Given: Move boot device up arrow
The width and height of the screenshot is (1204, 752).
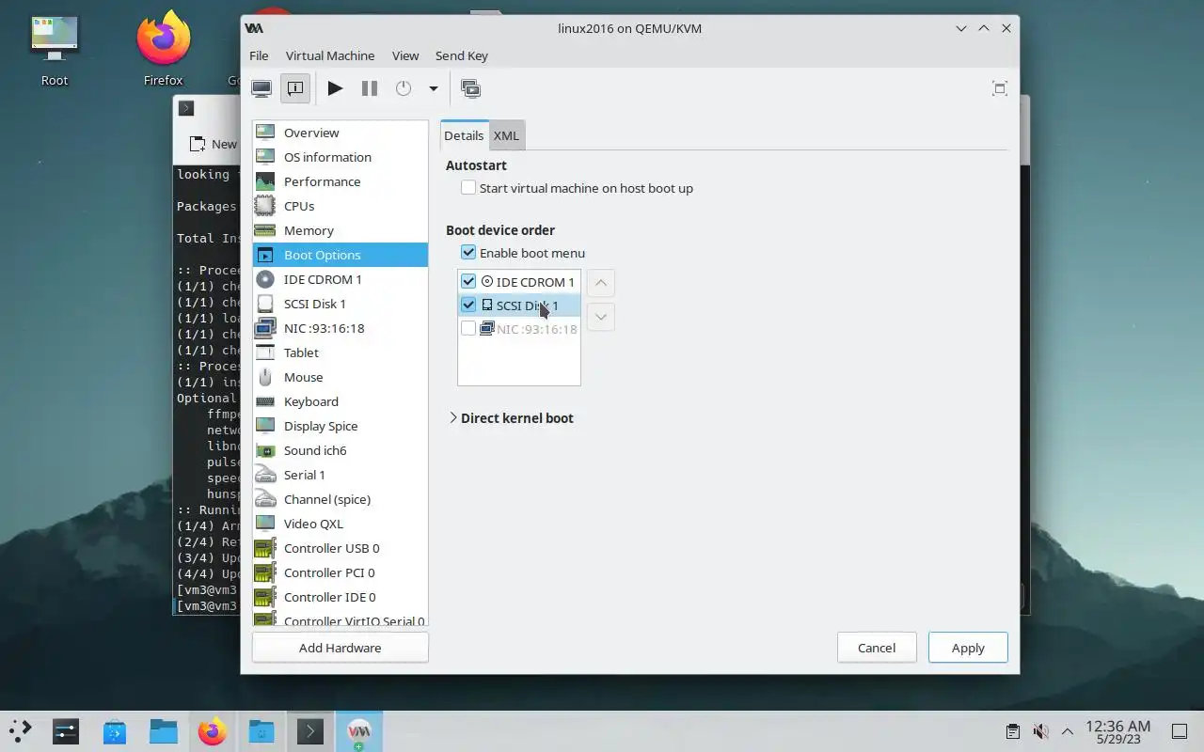Looking at the screenshot, I should 601,283.
